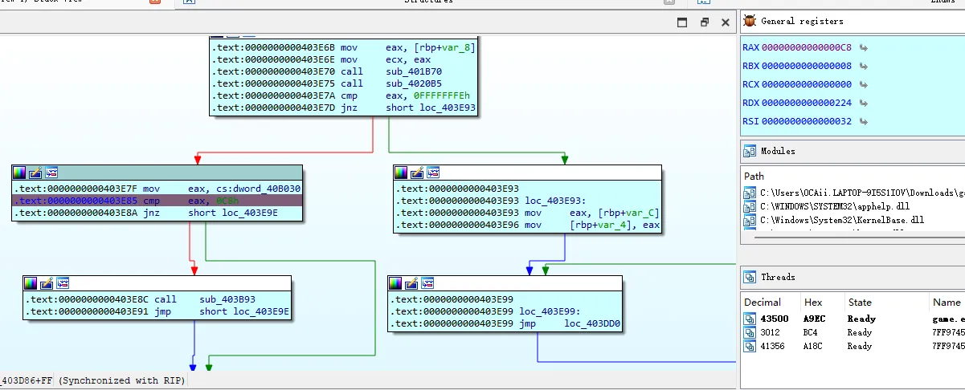Click the thread icon beside 41356
The image size is (965, 390).
(750, 346)
